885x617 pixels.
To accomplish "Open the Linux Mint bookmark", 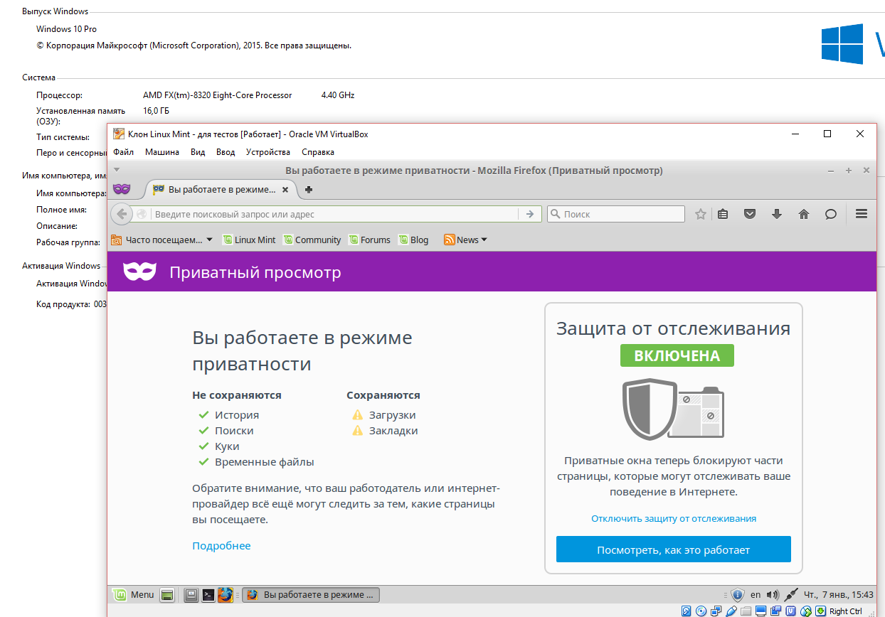I will coord(248,240).
